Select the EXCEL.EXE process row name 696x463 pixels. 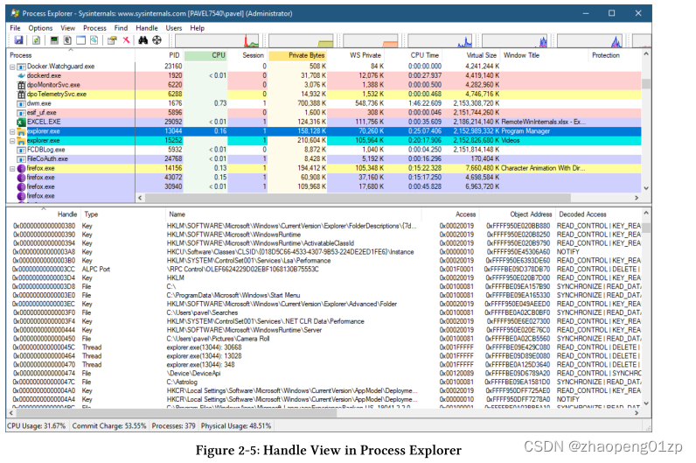click(x=44, y=122)
